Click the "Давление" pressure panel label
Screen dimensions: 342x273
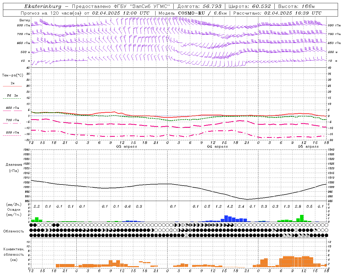[14, 165]
